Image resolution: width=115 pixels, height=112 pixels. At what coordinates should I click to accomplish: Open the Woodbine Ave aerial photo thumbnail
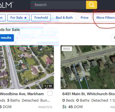(x=27, y=67)
